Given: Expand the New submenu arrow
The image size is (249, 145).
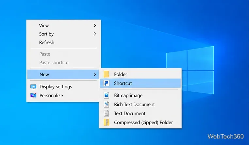Looking at the screenshot, I should [95, 74].
